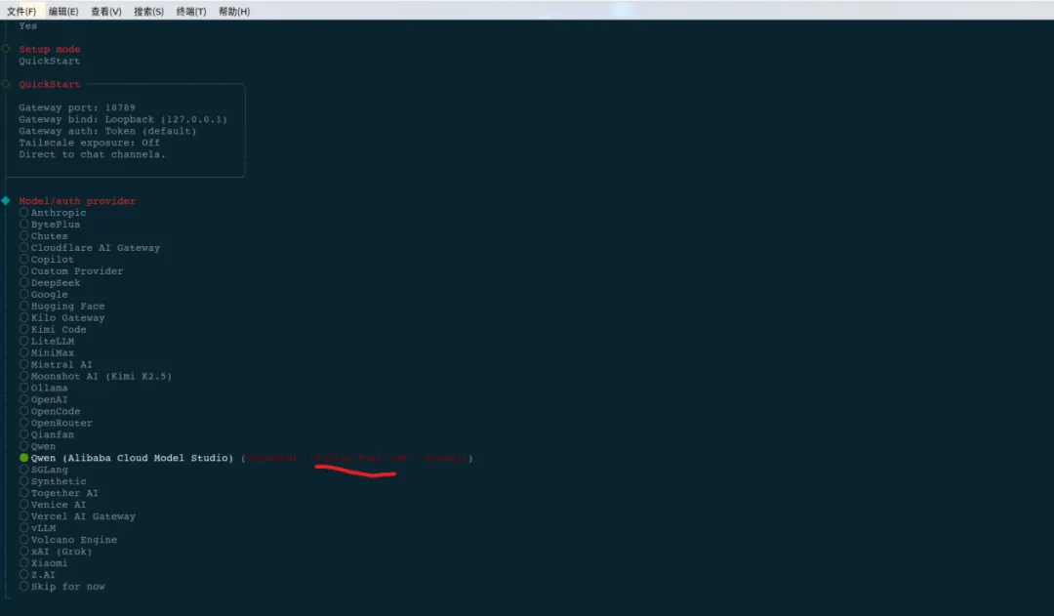Select the OpenRouter provider option

click(x=56, y=423)
